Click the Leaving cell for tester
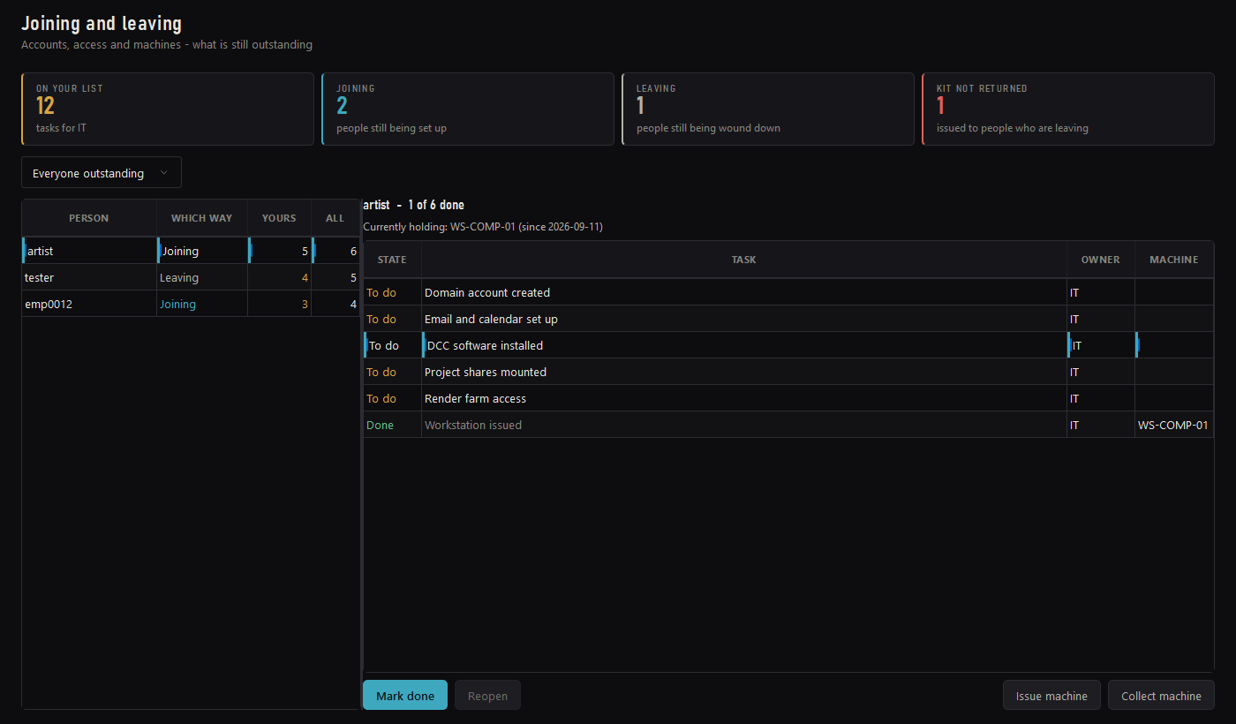Screen dimensions: 1236x724 click(202, 277)
